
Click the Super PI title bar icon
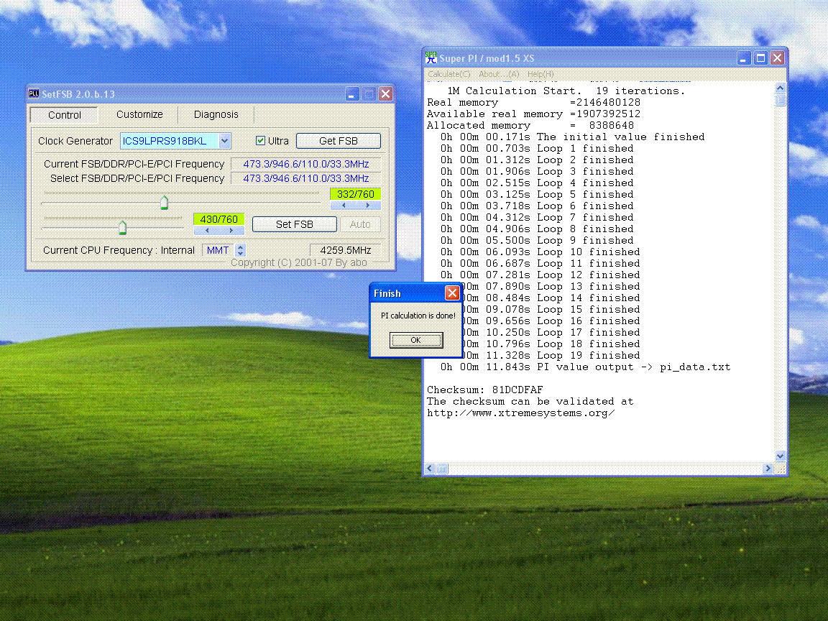click(x=431, y=57)
